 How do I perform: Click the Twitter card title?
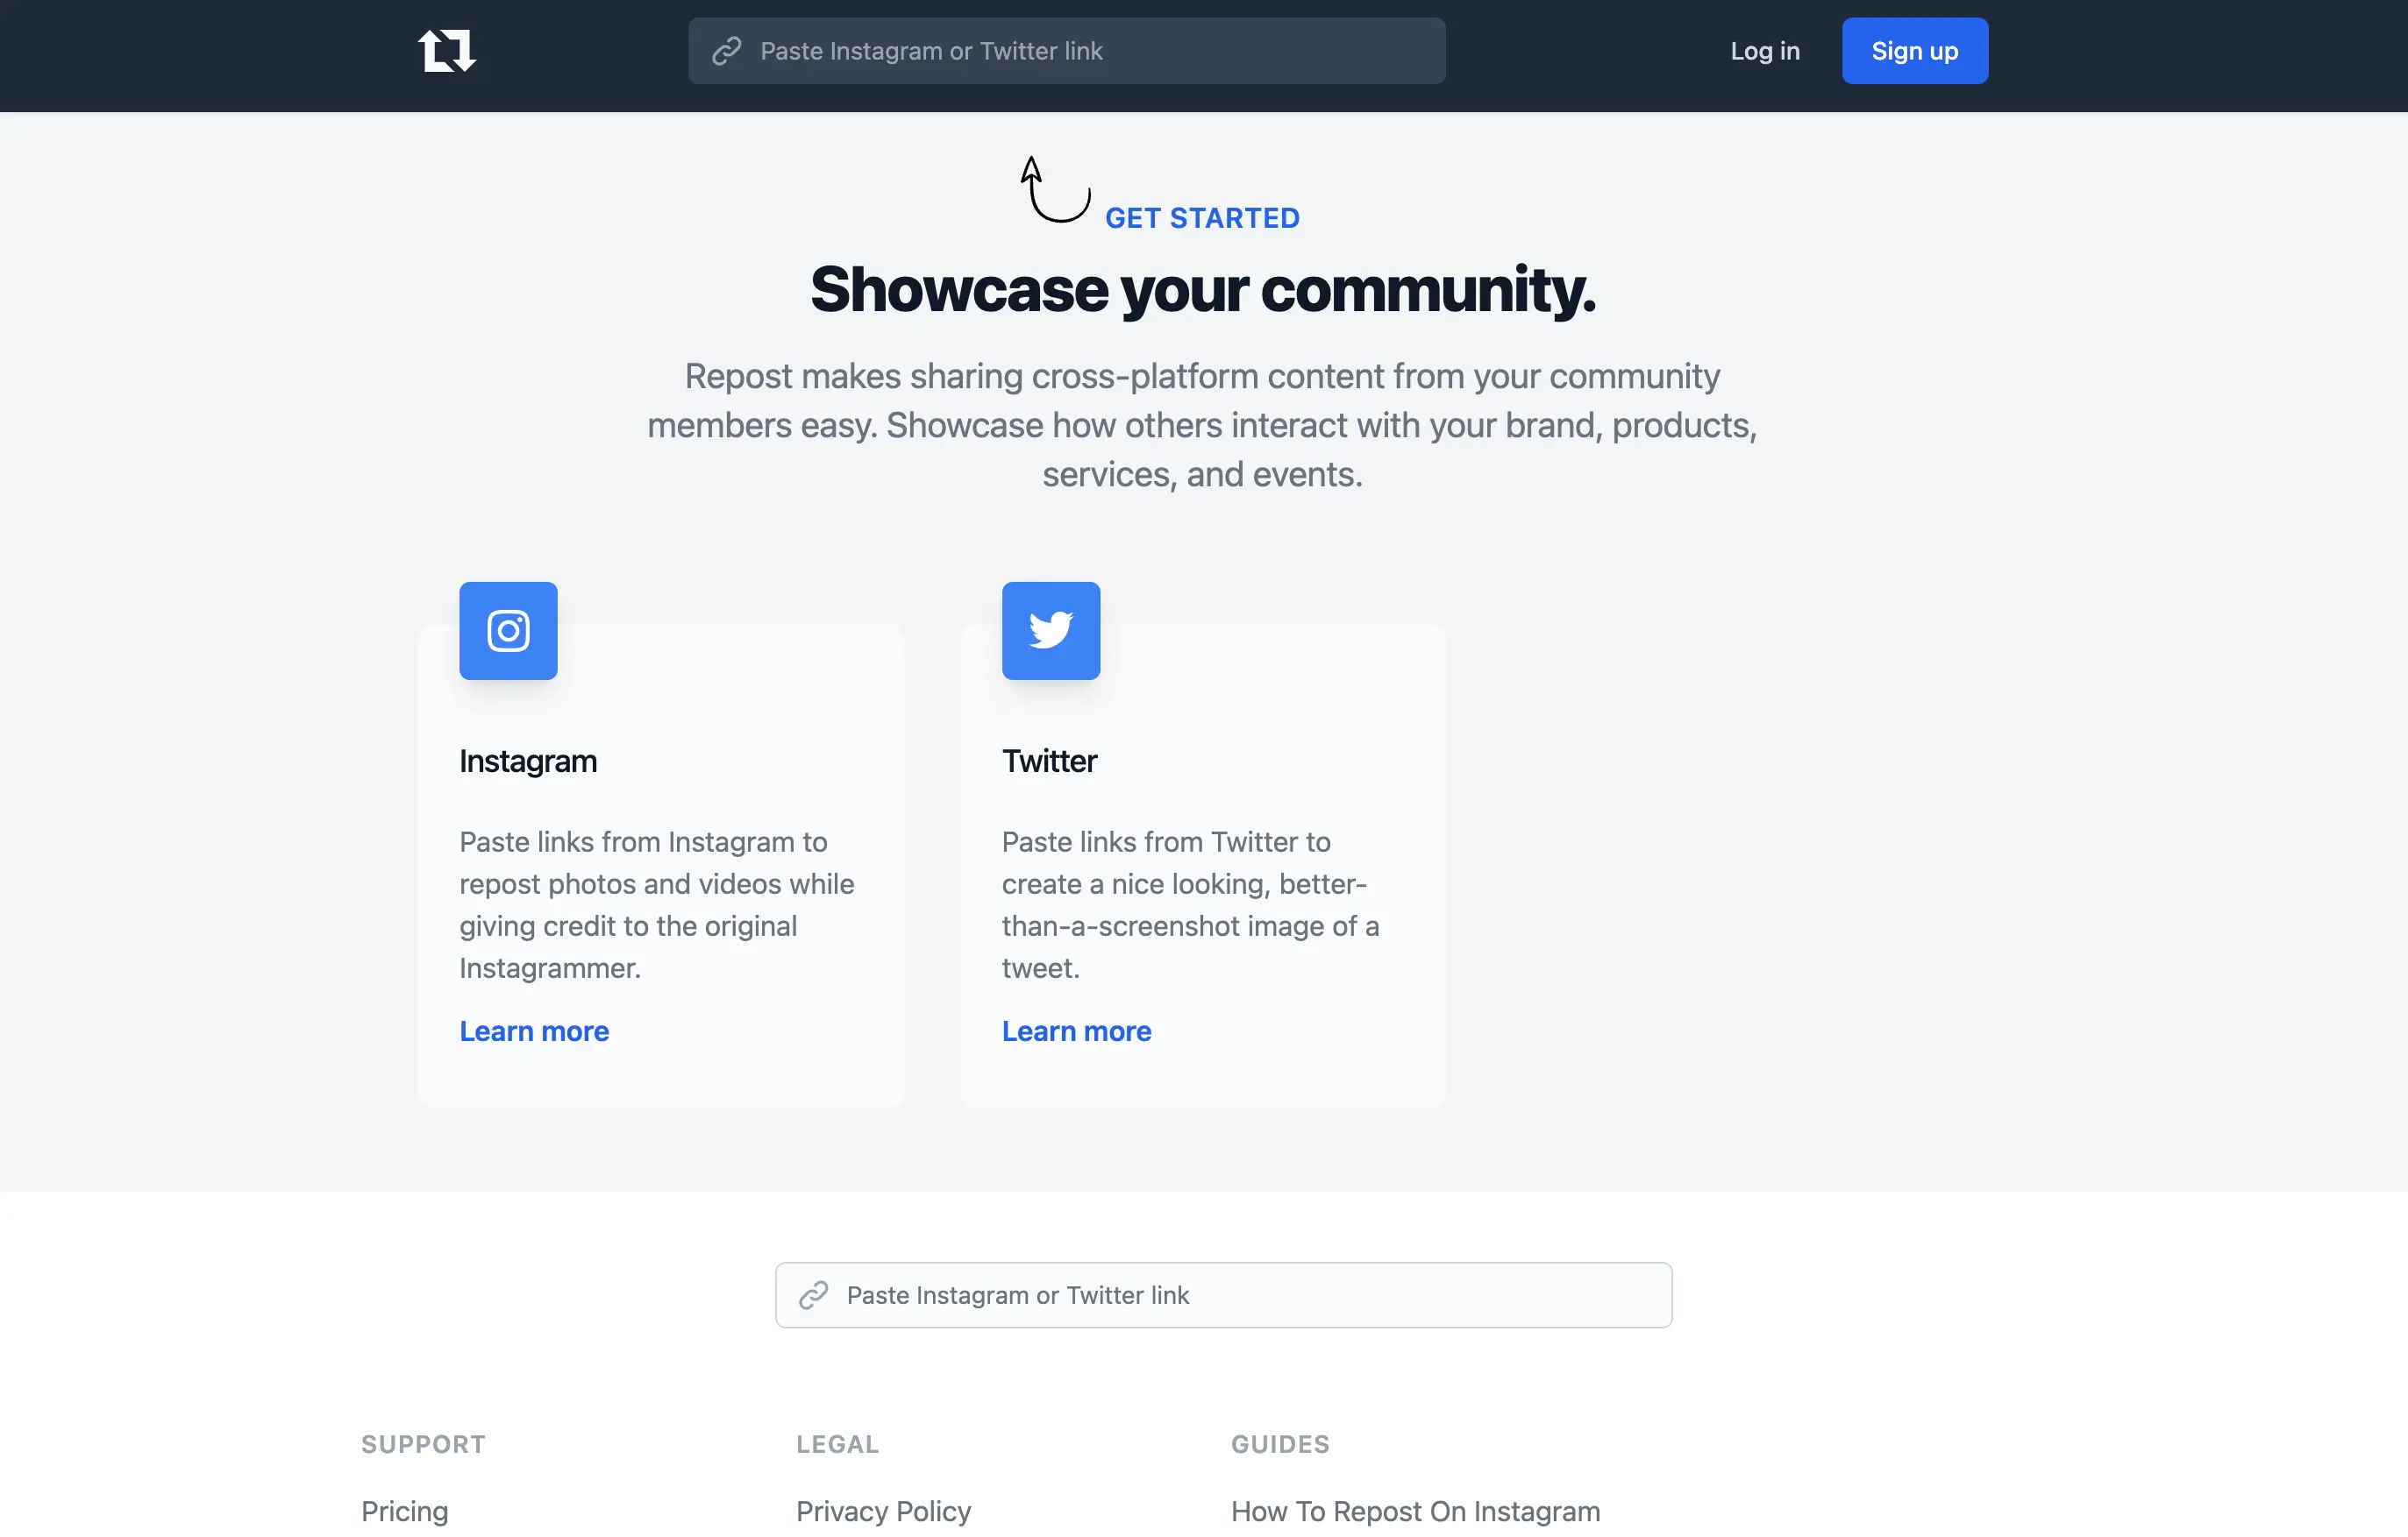click(1049, 761)
